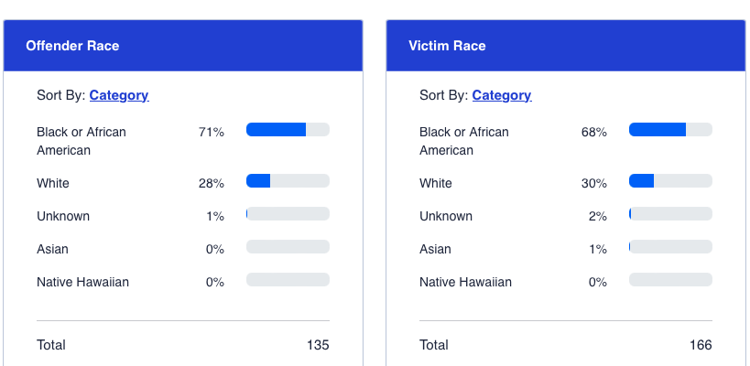
Task: Click the Offender Race card header
Action: pyautogui.click(x=183, y=46)
